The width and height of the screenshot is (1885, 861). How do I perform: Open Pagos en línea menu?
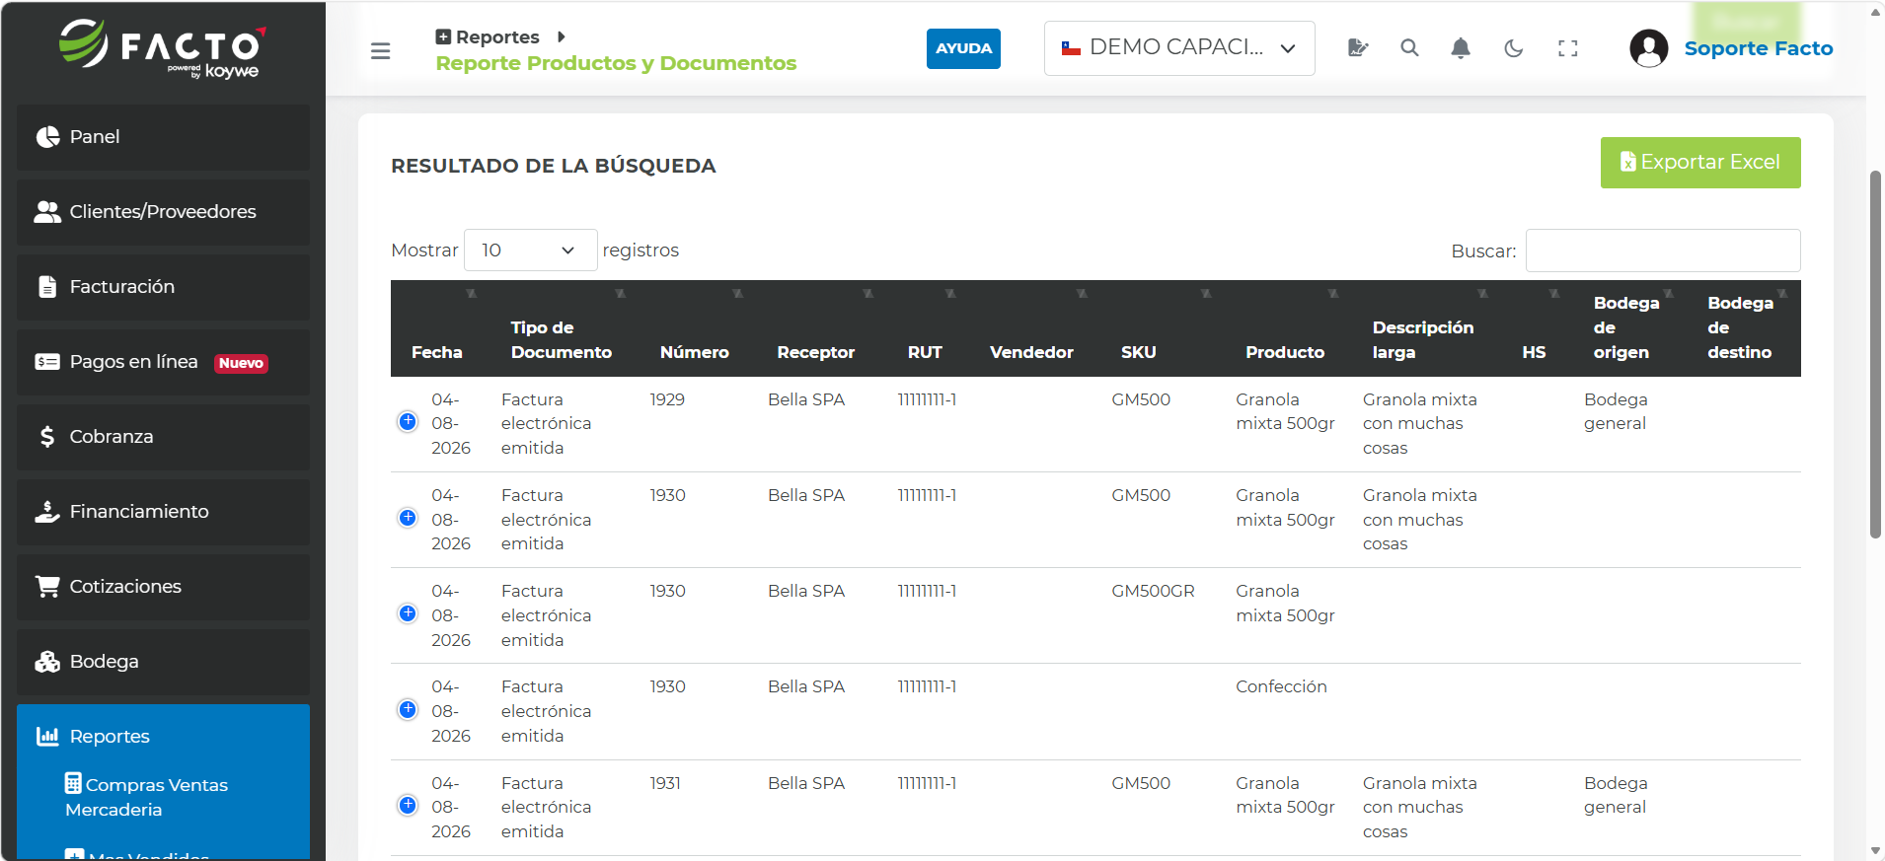[x=163, y=362]
